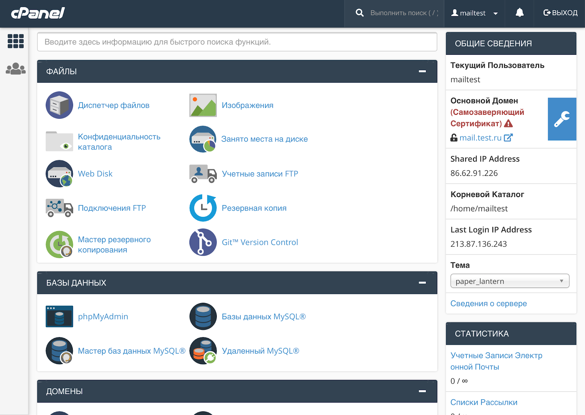Open the paper_lantern theme dropdown
The image size is (585, 415).
tap(509, 281)
